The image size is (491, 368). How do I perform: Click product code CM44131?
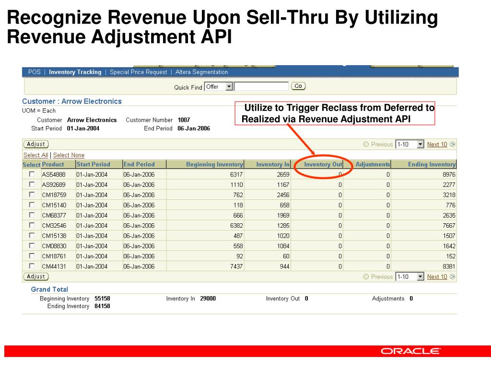tap(54, 266)
